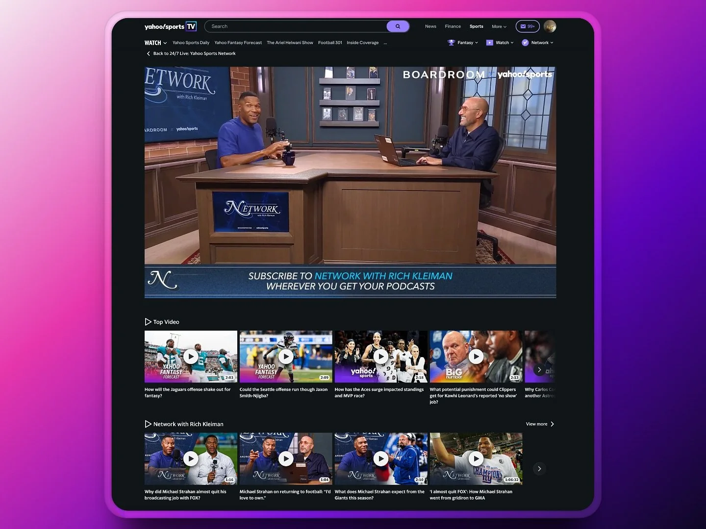Image resolution: width=706 pixels, height=529 pixels.
Task: Advance the Top Video carousel with the arrow
Action: tap(539, 370)
